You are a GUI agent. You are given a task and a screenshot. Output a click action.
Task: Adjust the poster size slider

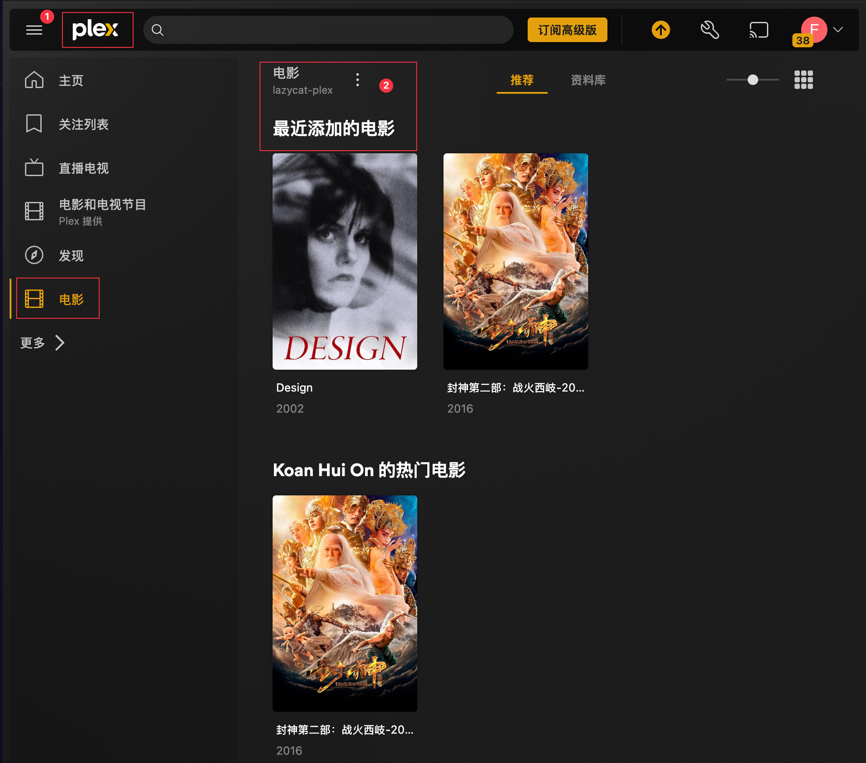[x=753, y=80]
